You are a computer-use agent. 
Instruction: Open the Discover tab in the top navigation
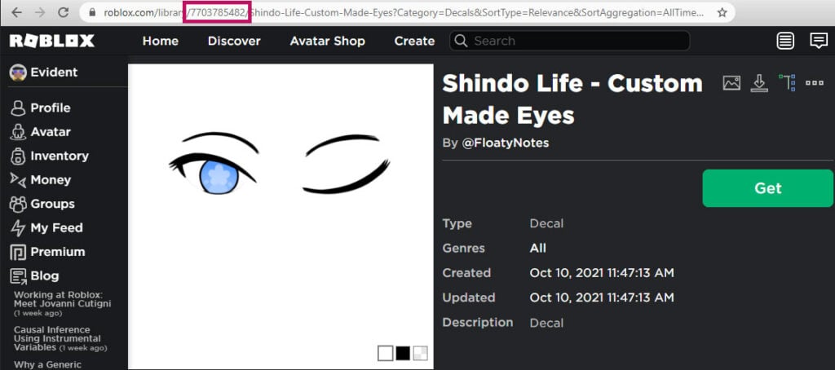(234, 41)
